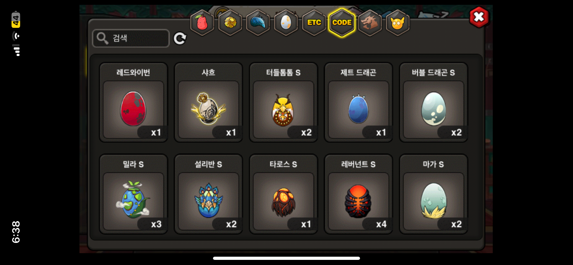573x265 pixels.
Task: Click the refresh arrow beside search
Action: point(180,38)
